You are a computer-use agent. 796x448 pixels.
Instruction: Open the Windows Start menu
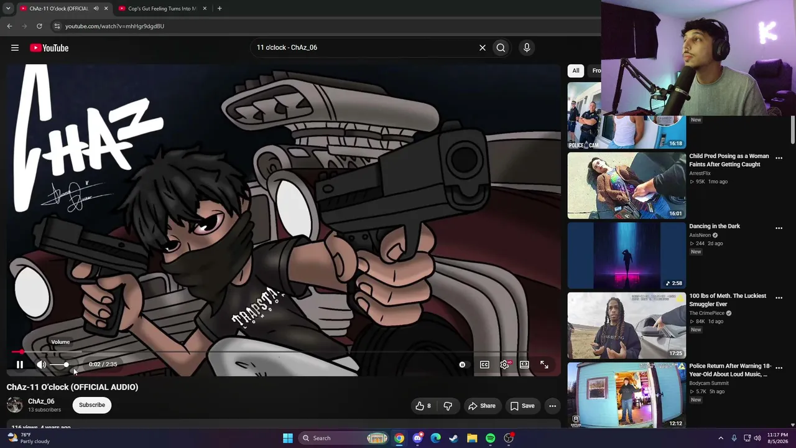tap(287, 438)
